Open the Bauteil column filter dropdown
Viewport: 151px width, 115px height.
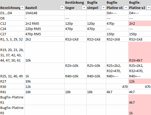[62, 8]
